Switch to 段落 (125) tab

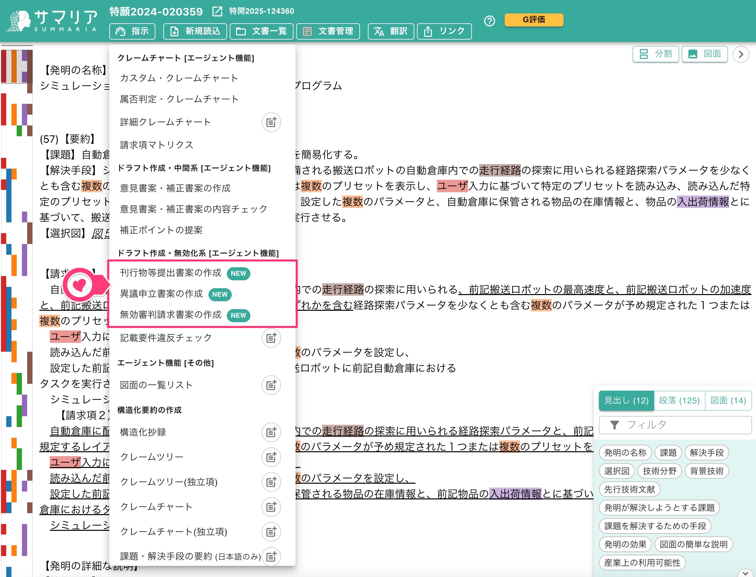679,400
